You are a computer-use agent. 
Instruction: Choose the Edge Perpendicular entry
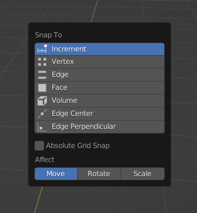100,127
